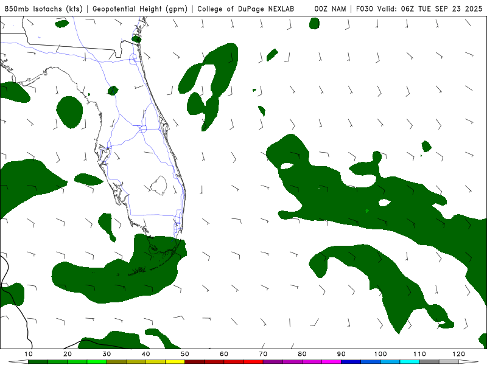Click the Lake Okeechobee outline on the map
This screenshot has height=365, width=487.
click(159, 186)
